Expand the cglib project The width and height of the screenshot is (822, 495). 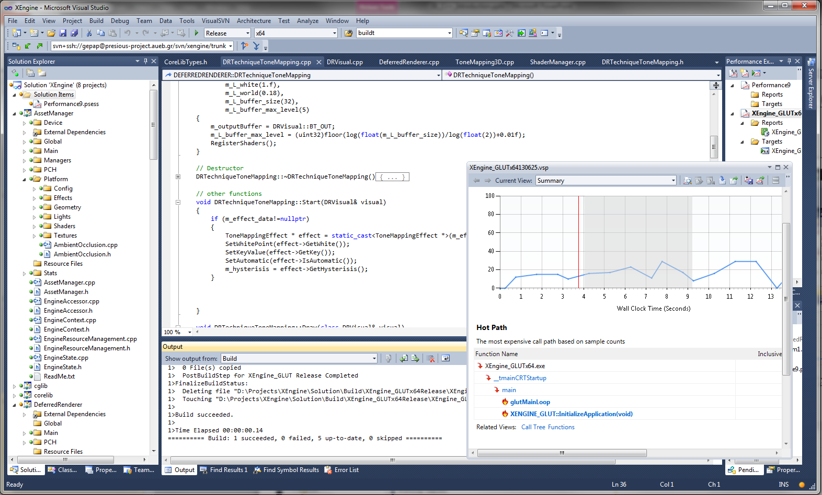14,386
